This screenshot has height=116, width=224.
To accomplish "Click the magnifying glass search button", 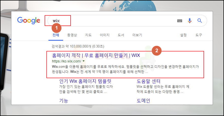I will click(x=200, y=21).
